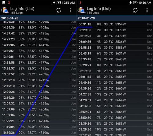Tap red 3 notification in left status bar
This screenshot has height=136, width=153.
[9, 2]
